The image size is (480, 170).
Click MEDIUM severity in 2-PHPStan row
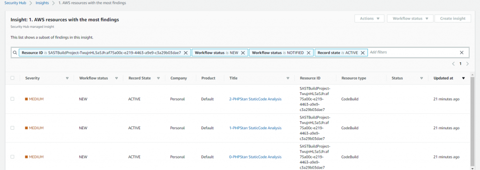point(34,99)
